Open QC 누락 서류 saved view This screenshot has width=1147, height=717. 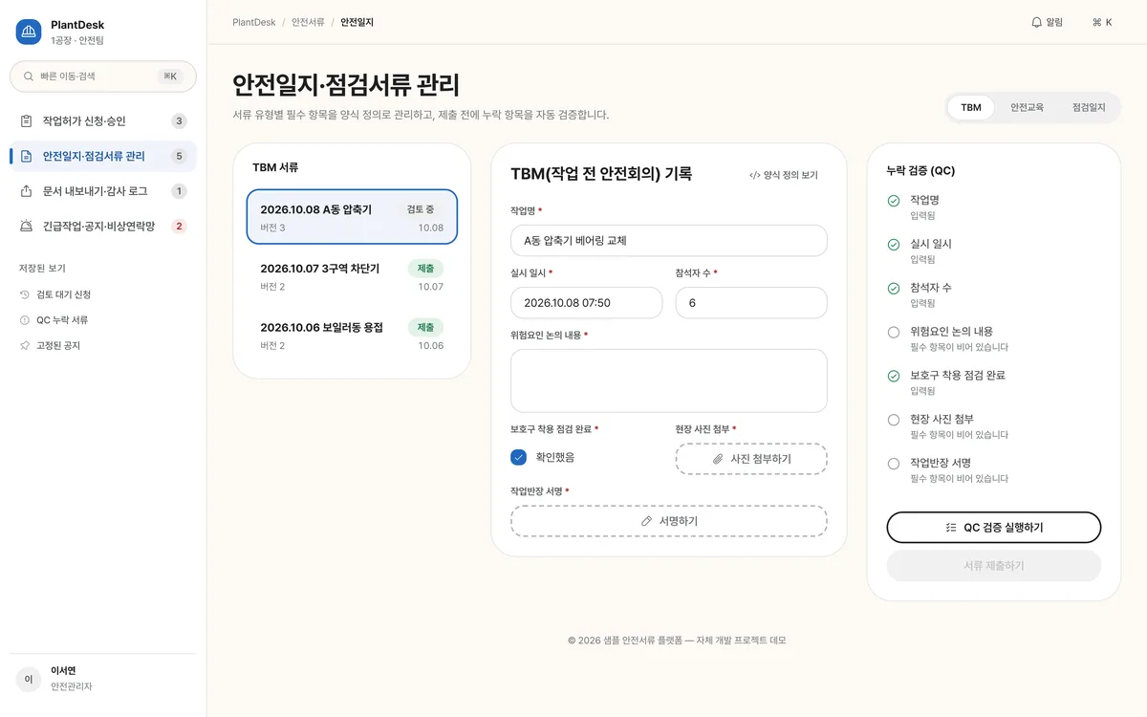pyautogui.click(x=103, y=320)
